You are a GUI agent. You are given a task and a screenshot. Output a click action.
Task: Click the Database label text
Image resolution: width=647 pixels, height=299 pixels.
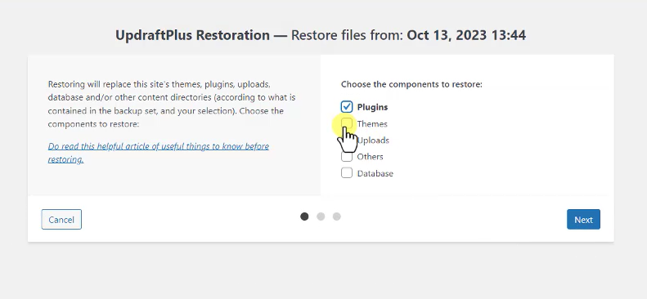(375, 173)
